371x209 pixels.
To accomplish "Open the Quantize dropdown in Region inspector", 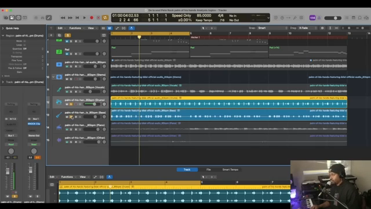I will (x=33, y=49).
